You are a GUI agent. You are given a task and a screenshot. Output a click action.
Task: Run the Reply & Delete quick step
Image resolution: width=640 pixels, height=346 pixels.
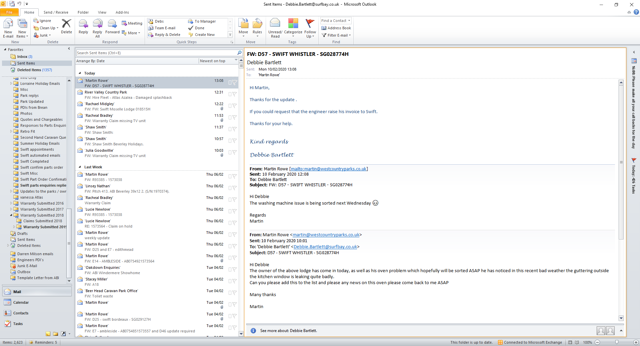(x=164, y=35)
